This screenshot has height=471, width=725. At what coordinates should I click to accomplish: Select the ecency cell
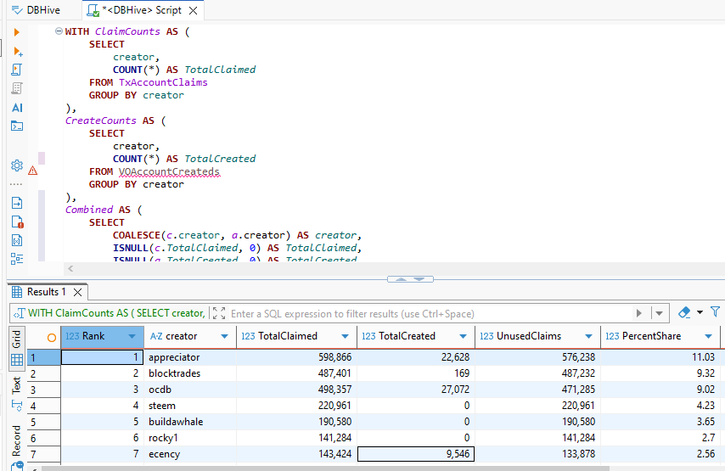pyautogui.click(x=190, y=454)
